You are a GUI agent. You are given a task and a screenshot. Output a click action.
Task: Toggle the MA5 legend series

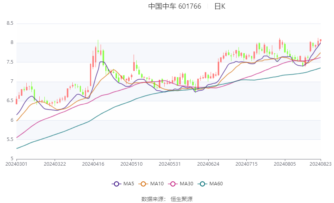pos(123,184)
